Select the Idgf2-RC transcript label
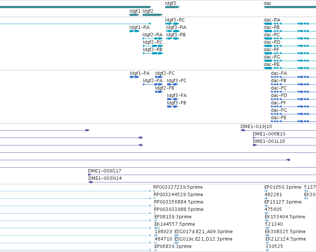Screen dimensions: 316x252 pyautogui.click(x=153, y=42)
